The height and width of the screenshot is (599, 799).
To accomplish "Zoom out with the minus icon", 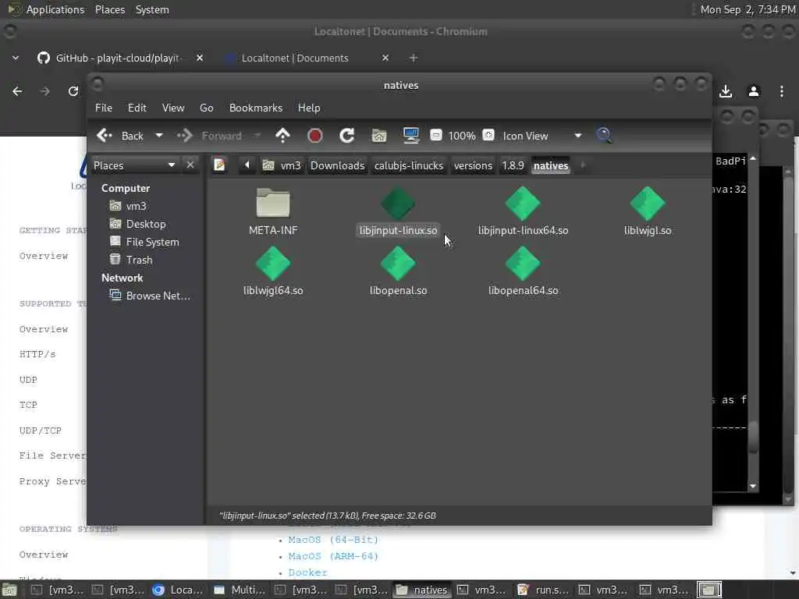I will (x=435, y=135).
